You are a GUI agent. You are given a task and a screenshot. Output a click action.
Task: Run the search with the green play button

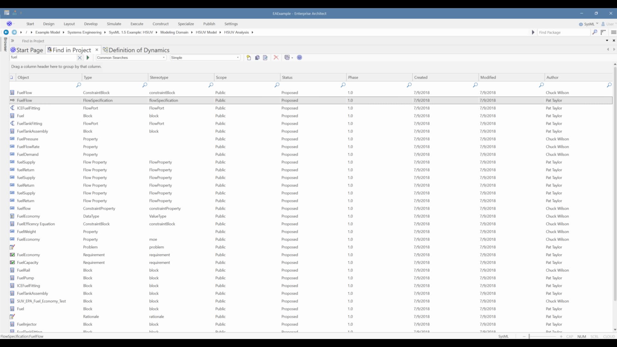tap(88, 58)
